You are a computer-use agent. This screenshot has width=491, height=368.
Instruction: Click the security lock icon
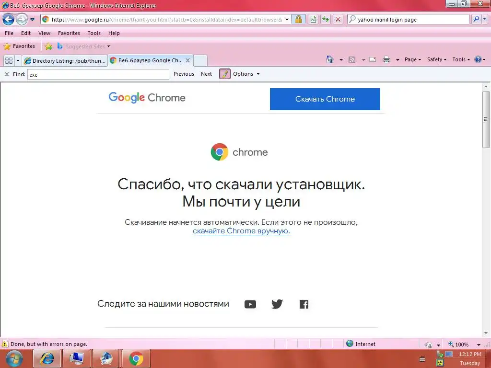coord(298,19)
